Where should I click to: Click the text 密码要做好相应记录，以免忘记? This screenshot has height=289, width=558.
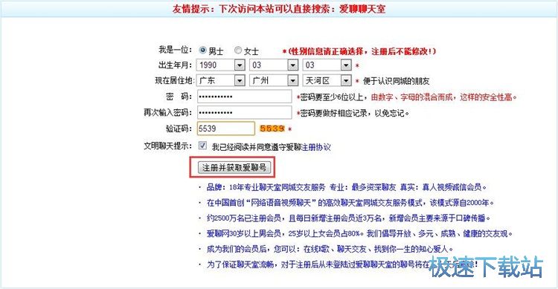coord(354,113)
